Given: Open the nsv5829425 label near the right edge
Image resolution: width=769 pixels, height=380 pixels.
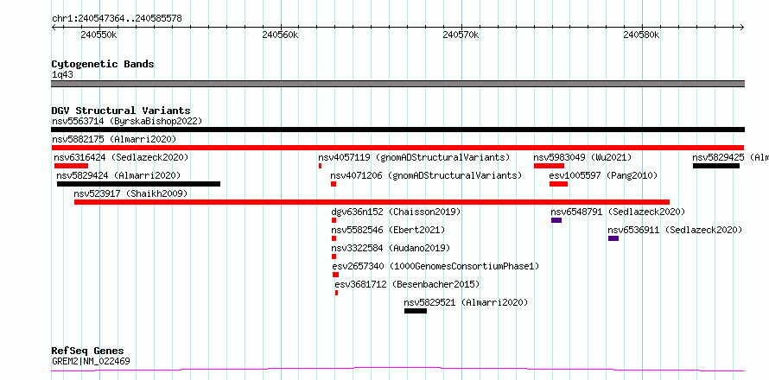Looking at the screenshot, I should [x=730, y=157].
